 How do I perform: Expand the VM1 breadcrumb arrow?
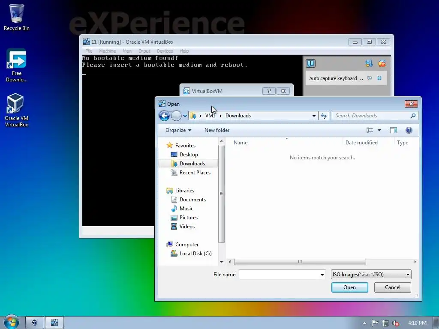pos(221,116)
